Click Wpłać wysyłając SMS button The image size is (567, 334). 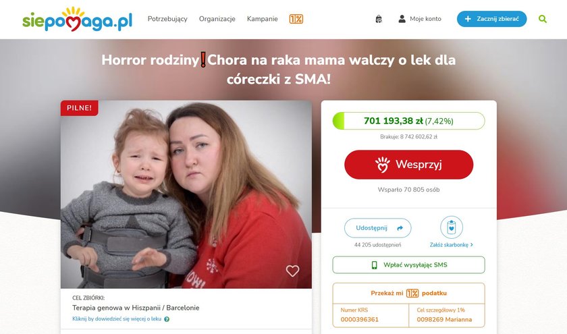(x=408, y=265)
